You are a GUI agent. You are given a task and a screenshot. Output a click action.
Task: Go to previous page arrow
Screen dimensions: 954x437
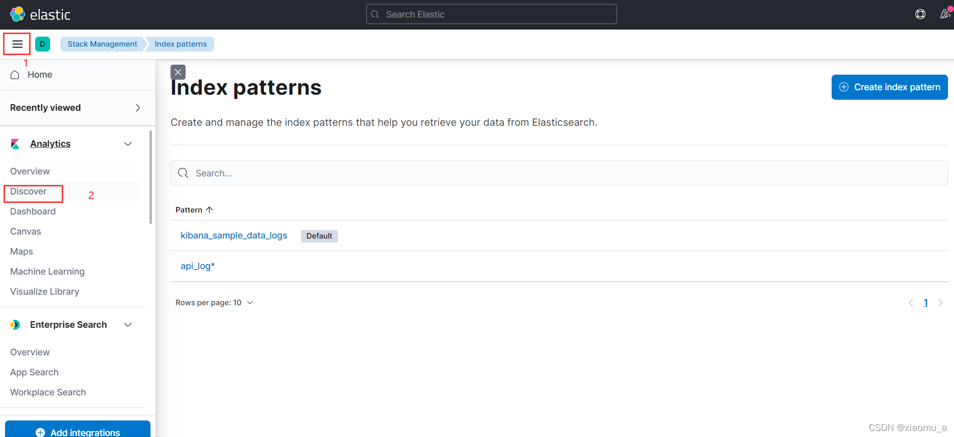pyautogui.click(x=911, y=303)
